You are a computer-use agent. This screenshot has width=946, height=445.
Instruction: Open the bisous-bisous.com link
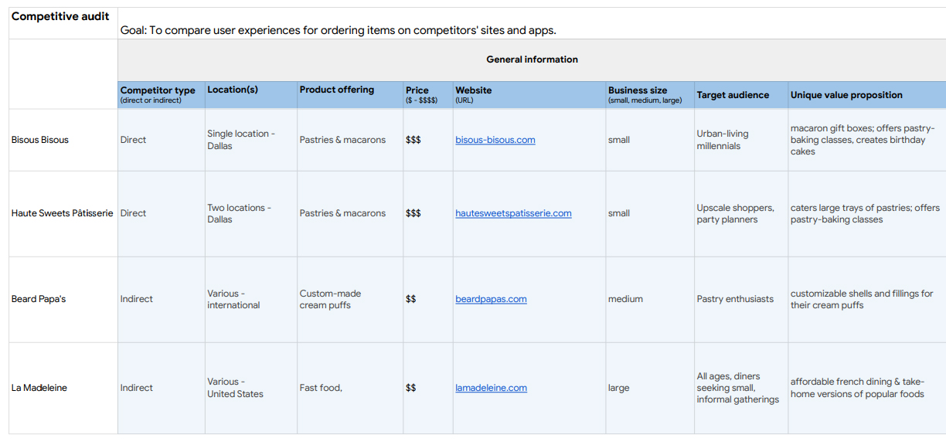pos(495,140)
